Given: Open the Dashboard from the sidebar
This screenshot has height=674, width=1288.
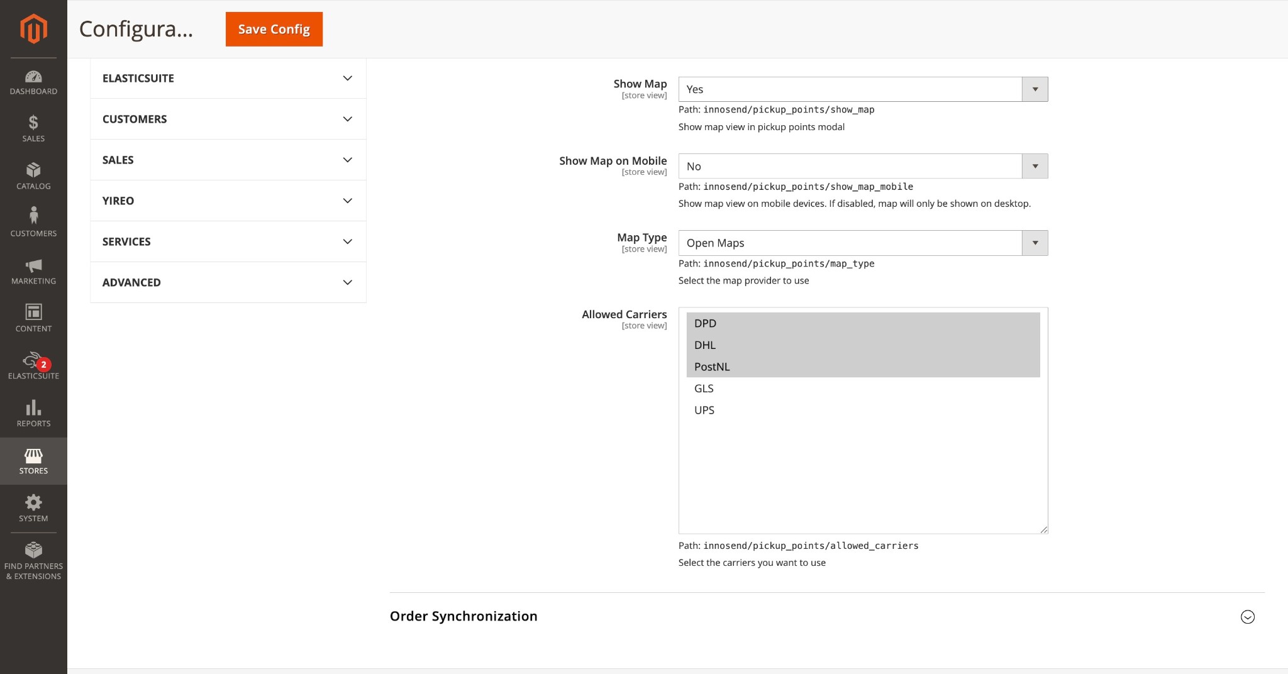Looking at the screenshot, I should [x=33, y=82].
